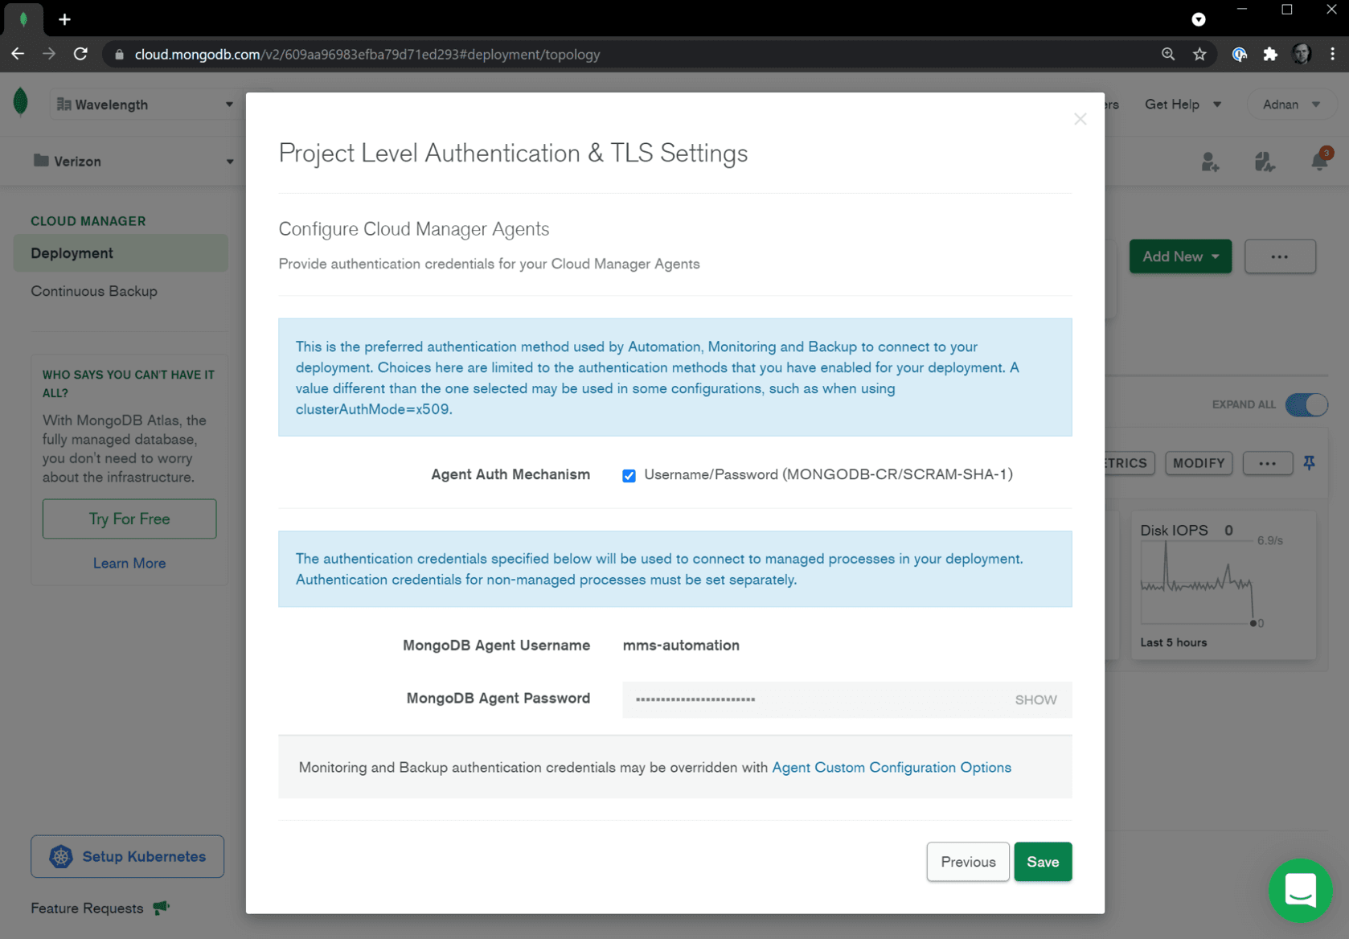Click the MongoDB Agent Password field
1349x939 pixels.
click(x=812, y=700)
